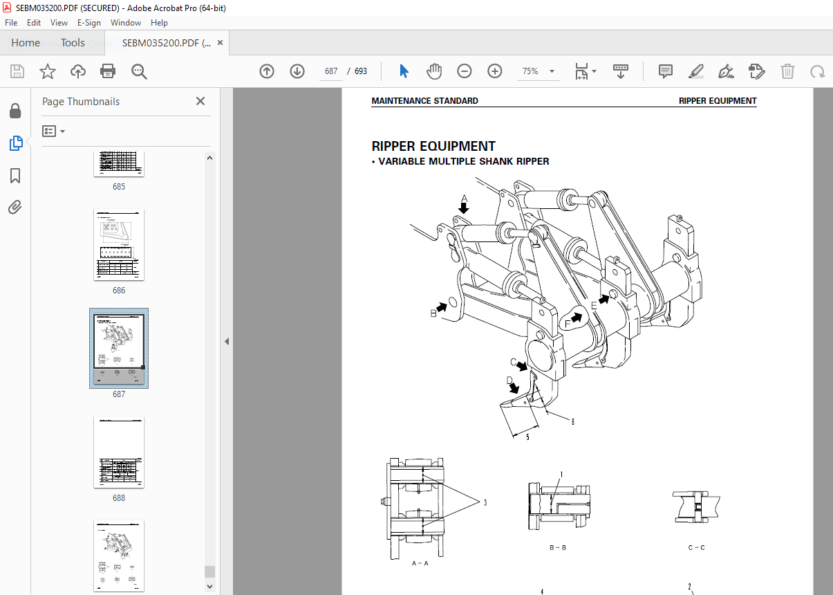
Task: Open the thumbnail options dropdown menu
Action: tap(54, 131)
